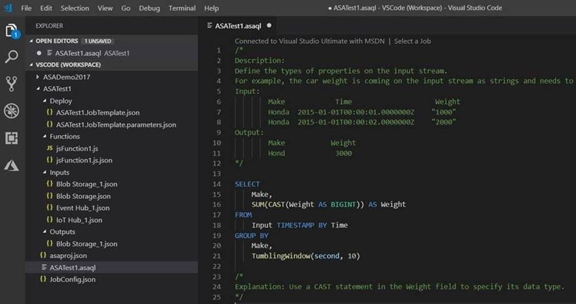The width and height of the screenshot is (576, 304).
Task: Open the Terminal menu
Action: pos(182,8)
